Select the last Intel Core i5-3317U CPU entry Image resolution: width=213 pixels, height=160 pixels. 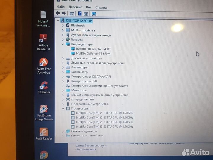pos(105,127)
